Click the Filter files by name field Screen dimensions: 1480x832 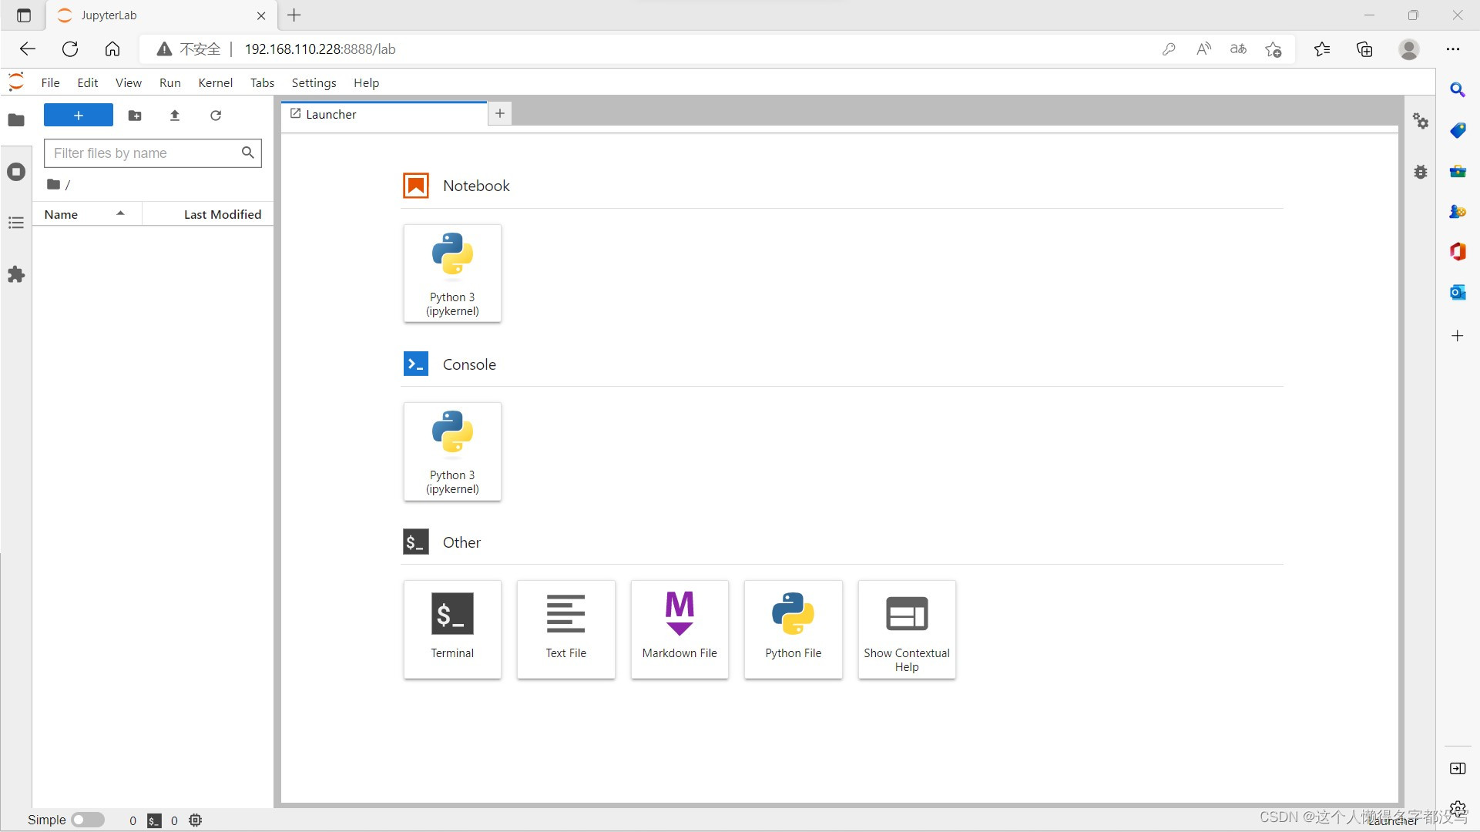153,153
